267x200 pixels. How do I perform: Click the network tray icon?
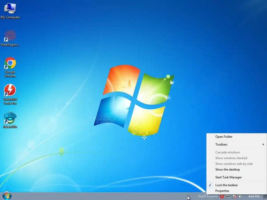pyautogui.click(x=228, y=196)
